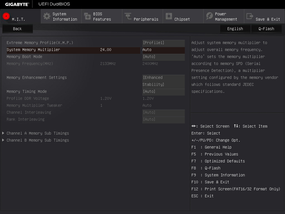Viewport: 285px width, 214px height.
Task: Click Memory Frequency(MHz) label
Action: [30, 64]
